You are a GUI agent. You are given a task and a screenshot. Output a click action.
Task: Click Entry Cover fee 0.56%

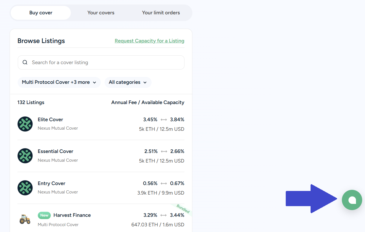pos(150,183)
